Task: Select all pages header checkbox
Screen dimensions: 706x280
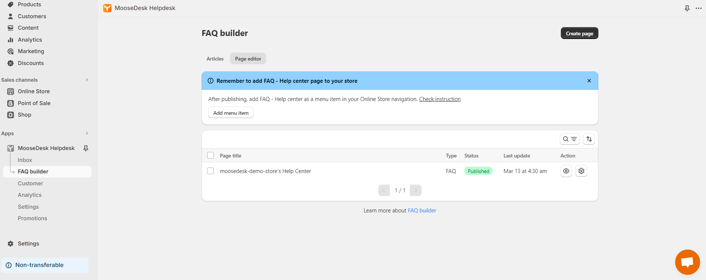Action: (x=210, y=155)
